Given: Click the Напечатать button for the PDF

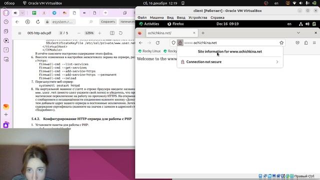Looking at the screenshot, I should tap(127, 21).
